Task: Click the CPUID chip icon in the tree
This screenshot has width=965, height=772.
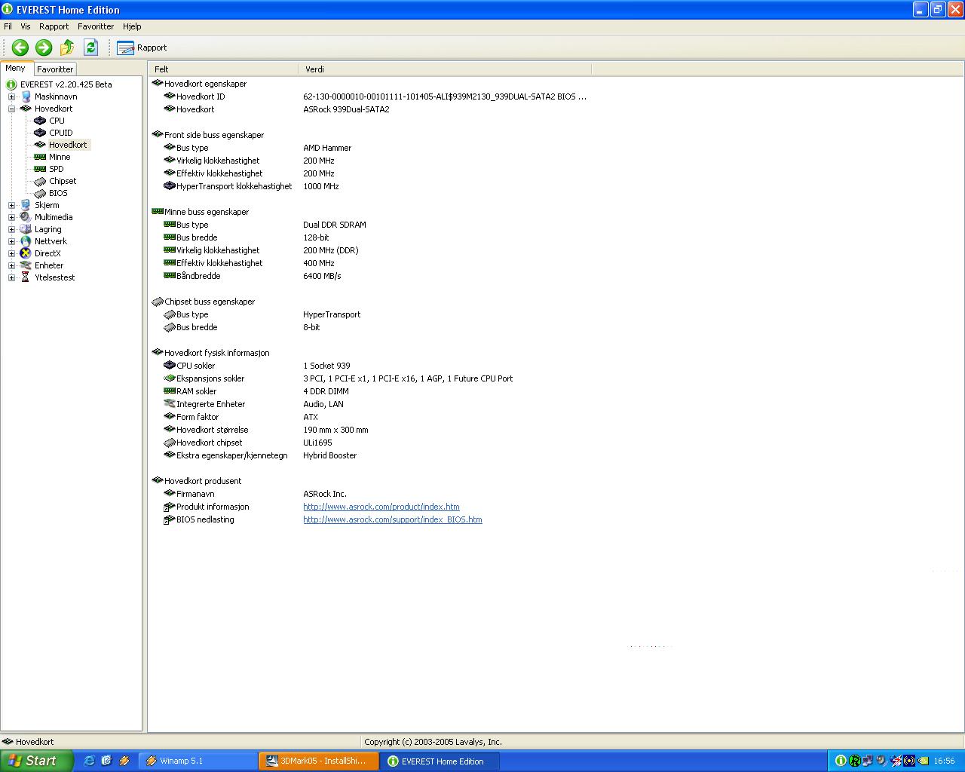Action: pos(40,133)
